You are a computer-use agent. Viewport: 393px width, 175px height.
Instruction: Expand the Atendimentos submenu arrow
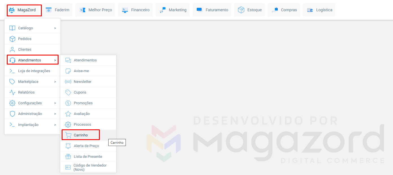coord(55,60)
